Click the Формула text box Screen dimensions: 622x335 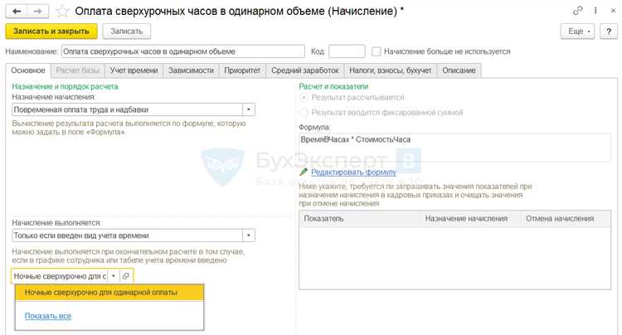pyautogui.click(x=455, y=147)
